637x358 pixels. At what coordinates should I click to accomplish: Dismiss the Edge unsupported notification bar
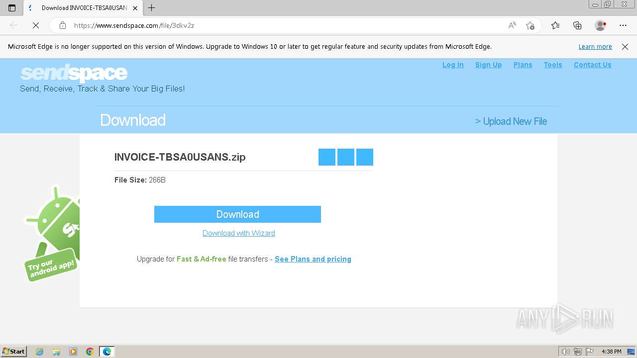coord(625,47)
